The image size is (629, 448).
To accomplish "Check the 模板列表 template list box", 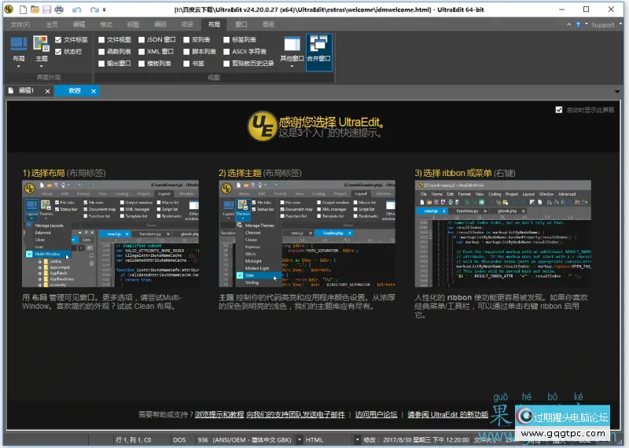I will 142,64.
